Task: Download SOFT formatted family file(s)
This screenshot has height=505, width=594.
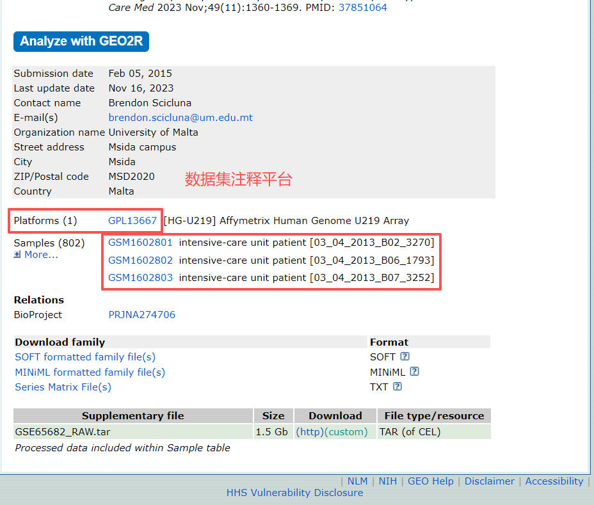Action: pos(85,357)
